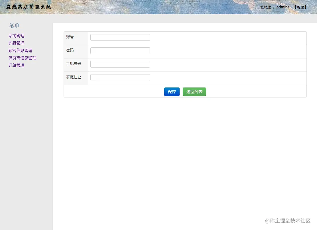Image resolution: width=317 pixels, height=230 pixels.
Task: Click the green 返回列表 button
Action: 194,91
